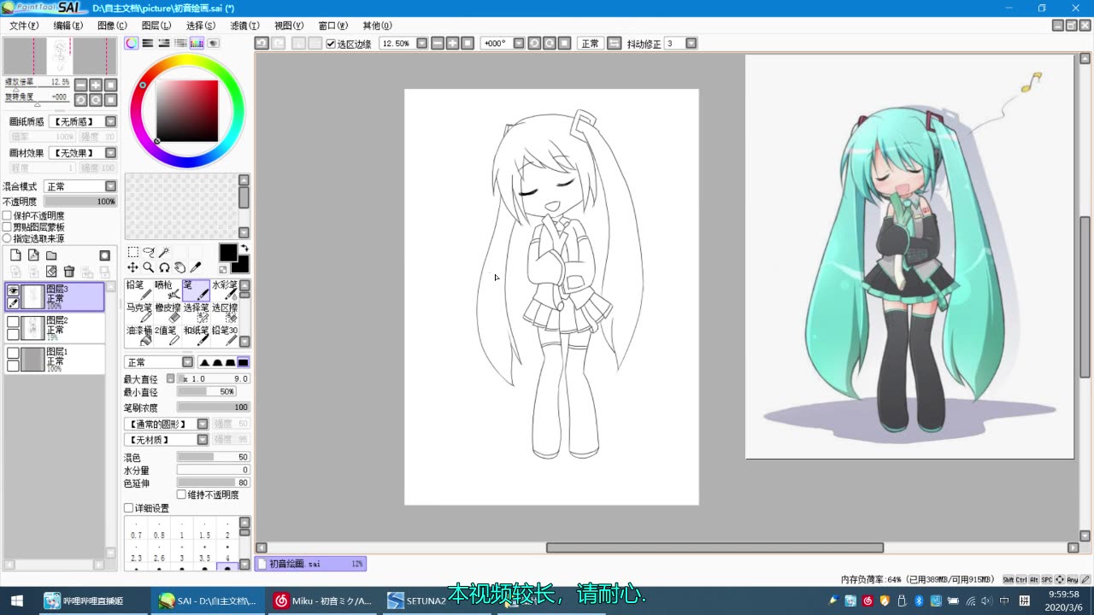Open 画纸质感 texture dropdown
The image size is (1094, 615).
coord(110,122)
